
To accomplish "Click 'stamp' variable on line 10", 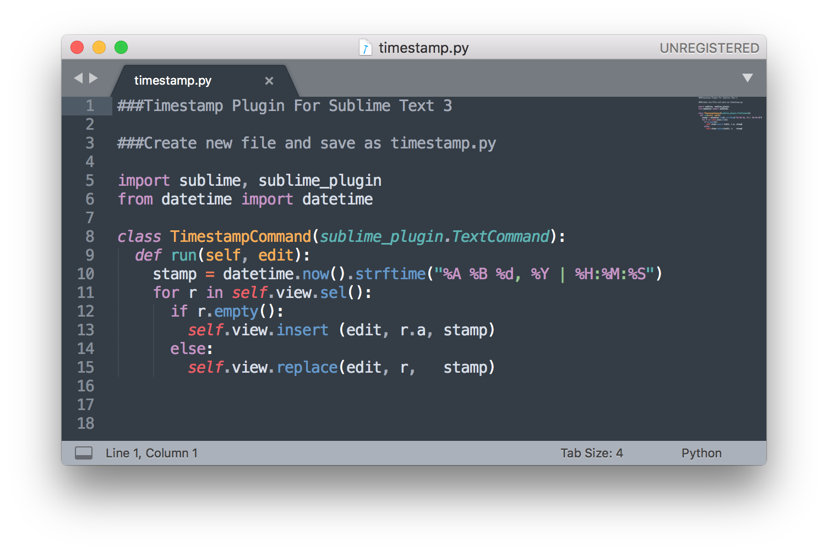I will coord(175,274).
